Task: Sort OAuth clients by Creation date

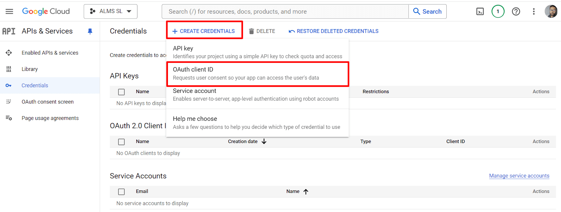Action: 247,141
